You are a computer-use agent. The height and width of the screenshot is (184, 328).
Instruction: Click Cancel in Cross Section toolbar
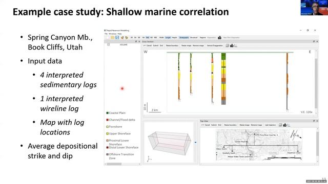149,45
